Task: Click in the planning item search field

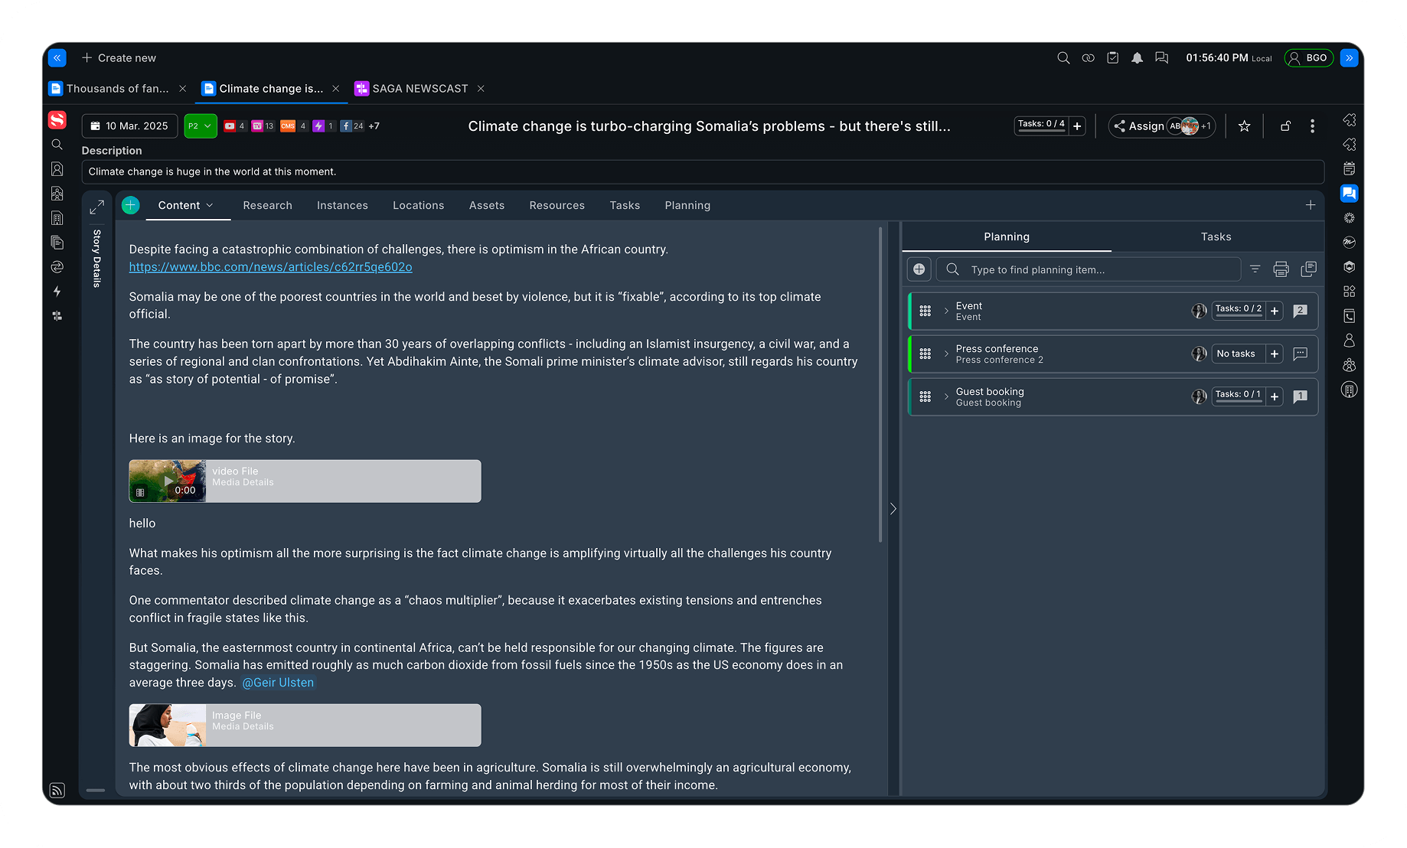Action: pos(1088,269)
